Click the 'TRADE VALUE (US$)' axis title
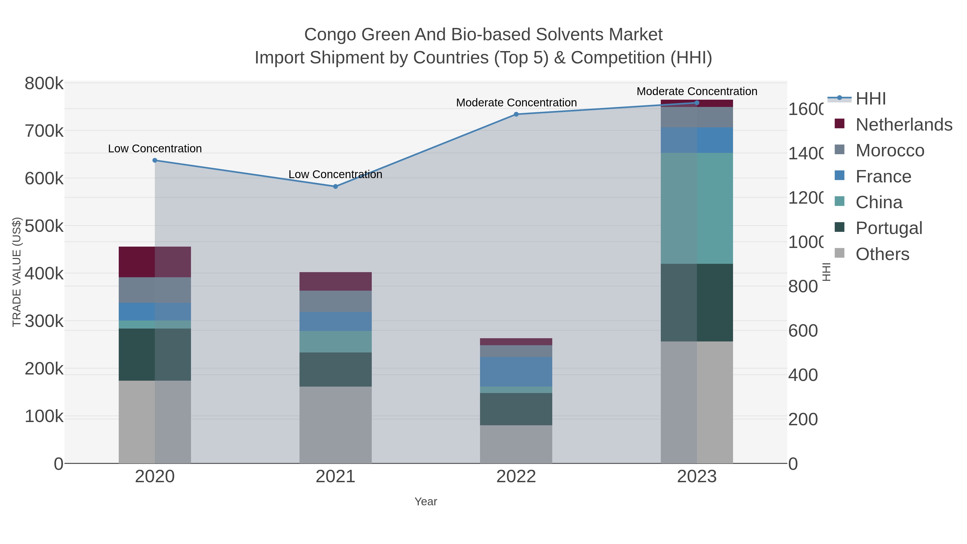The width and height of the screenshot is (967, 544). point(17,272)
